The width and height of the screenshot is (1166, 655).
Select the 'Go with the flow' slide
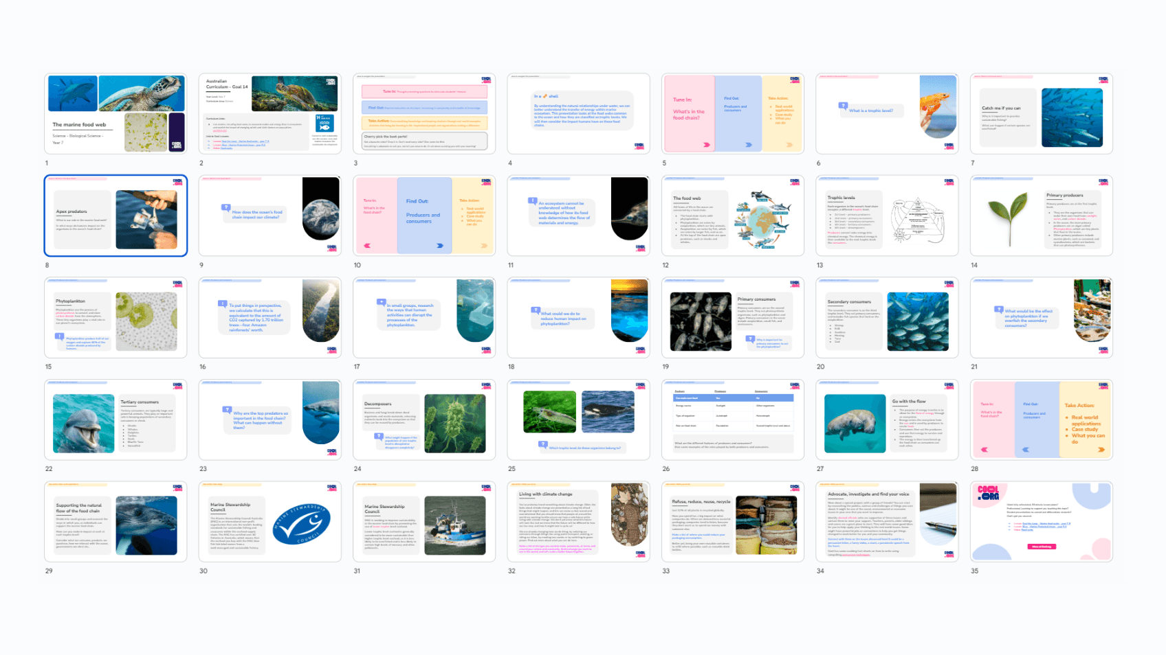click(x=887, y=420)
